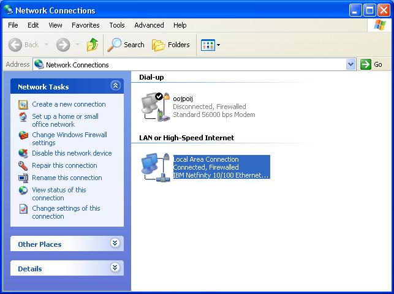The image size is (394, 294).
Task: Open the Views dropdown arrow
Action: [x=218, y=45]
